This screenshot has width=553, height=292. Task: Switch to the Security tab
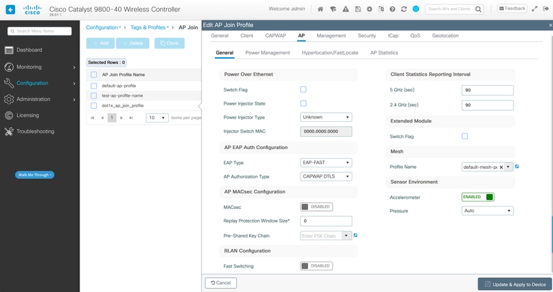367,35
